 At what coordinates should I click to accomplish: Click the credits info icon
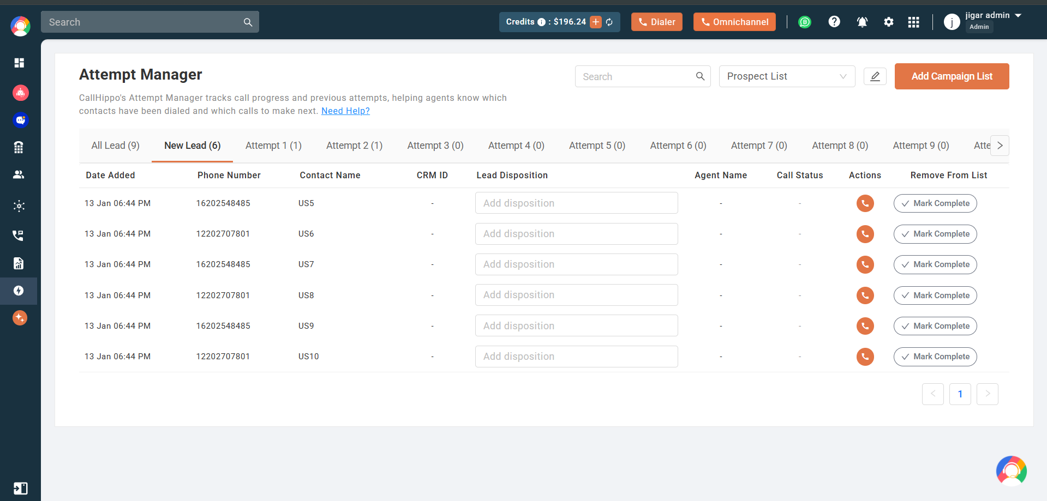click(541, 22)
